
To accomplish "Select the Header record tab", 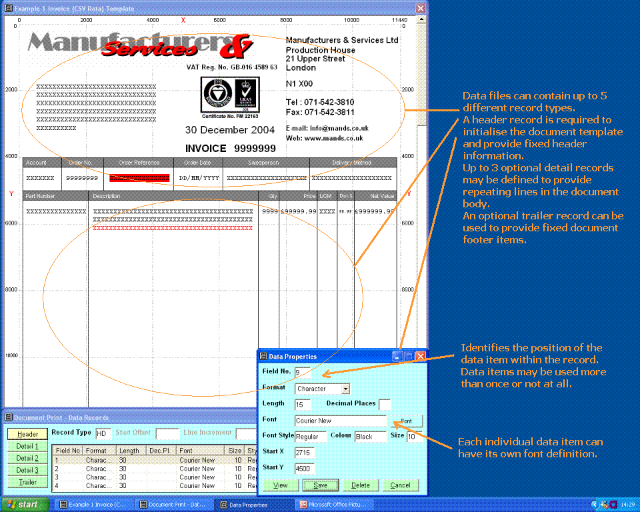I will tap(27, 435).
